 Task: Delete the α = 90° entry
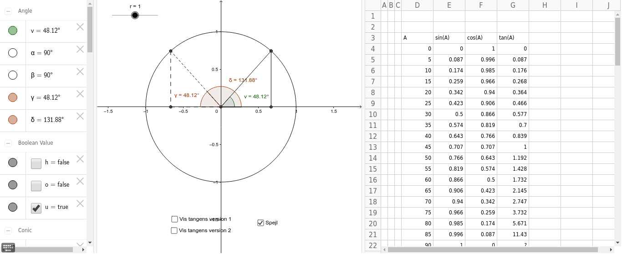(80, 49)
